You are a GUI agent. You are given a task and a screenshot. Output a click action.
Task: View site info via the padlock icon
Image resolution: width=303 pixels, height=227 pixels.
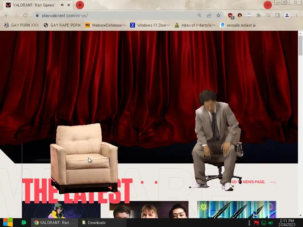[37, 15]
